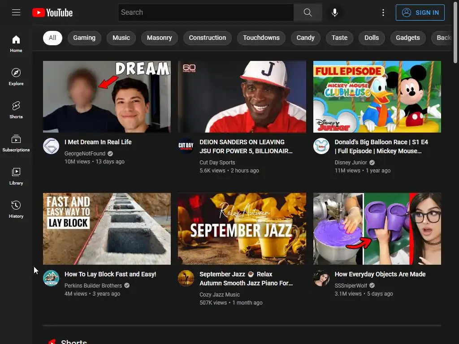Click Perkins Builder Brothers channel name
The image size is (459, 344).
93,285
